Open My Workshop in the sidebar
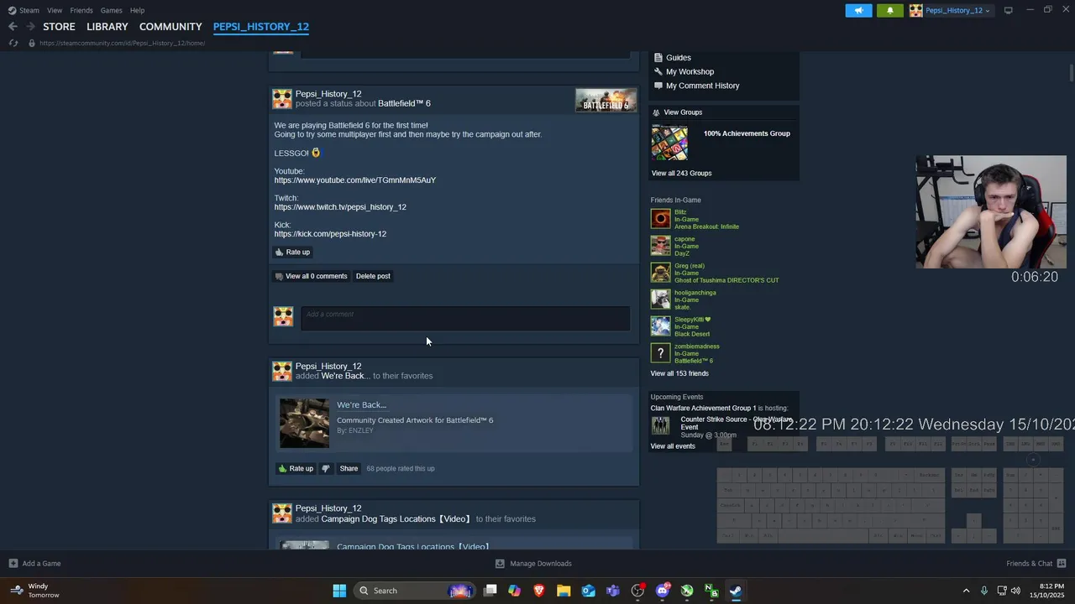The image size is (1075, 604). pyautogui.click(x=690, y=71)
